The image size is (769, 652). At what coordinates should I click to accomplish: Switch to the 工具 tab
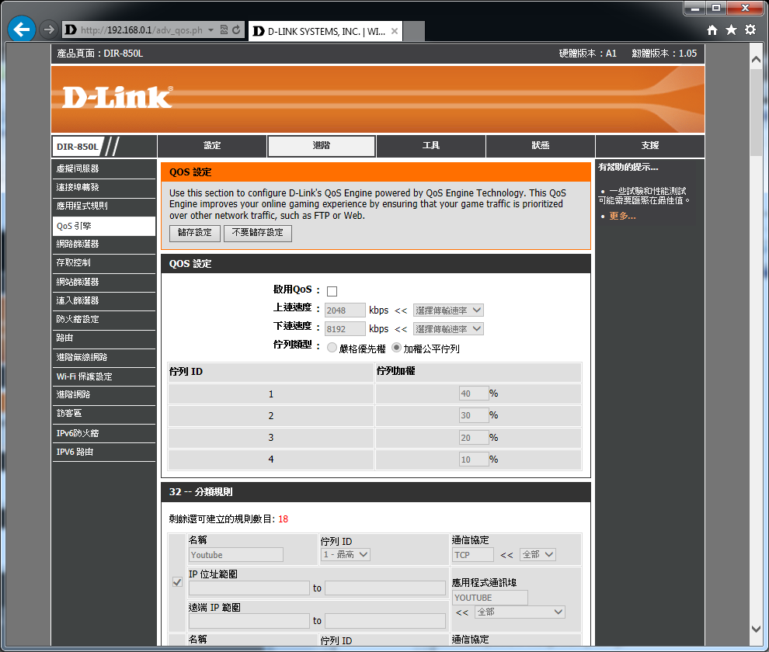pos(431,146)
